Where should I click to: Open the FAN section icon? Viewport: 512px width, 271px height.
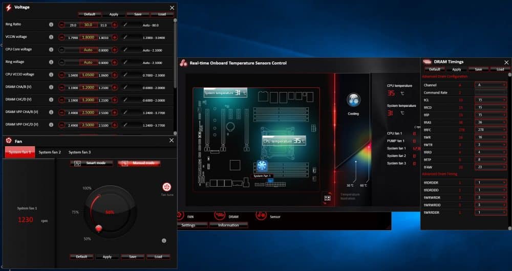click(181, 216)
